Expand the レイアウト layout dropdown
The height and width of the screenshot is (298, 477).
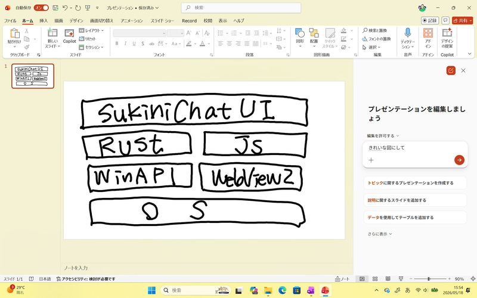92,30
